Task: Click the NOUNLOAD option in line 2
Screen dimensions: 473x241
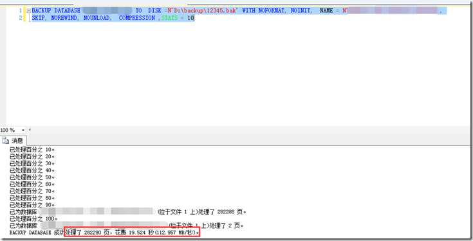Action: 97,18
